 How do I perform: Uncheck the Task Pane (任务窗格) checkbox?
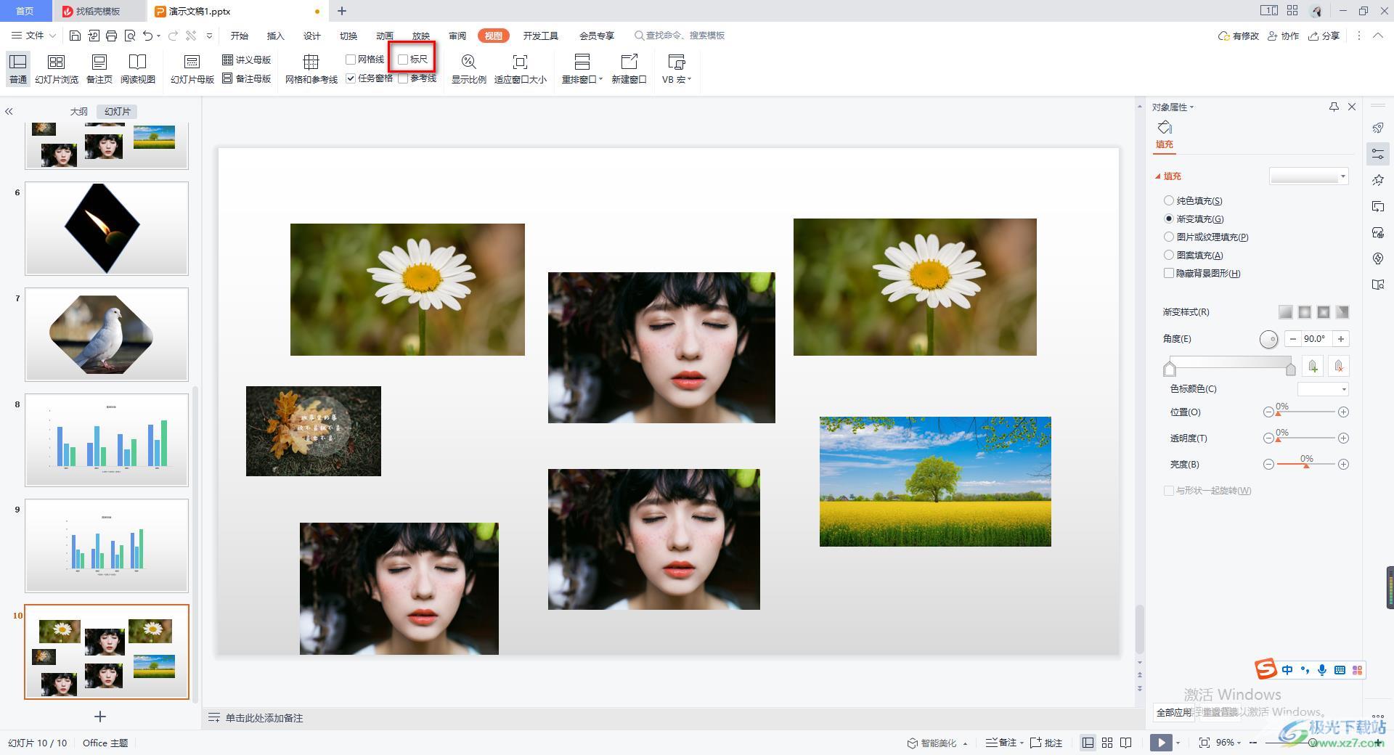(351, 78)
